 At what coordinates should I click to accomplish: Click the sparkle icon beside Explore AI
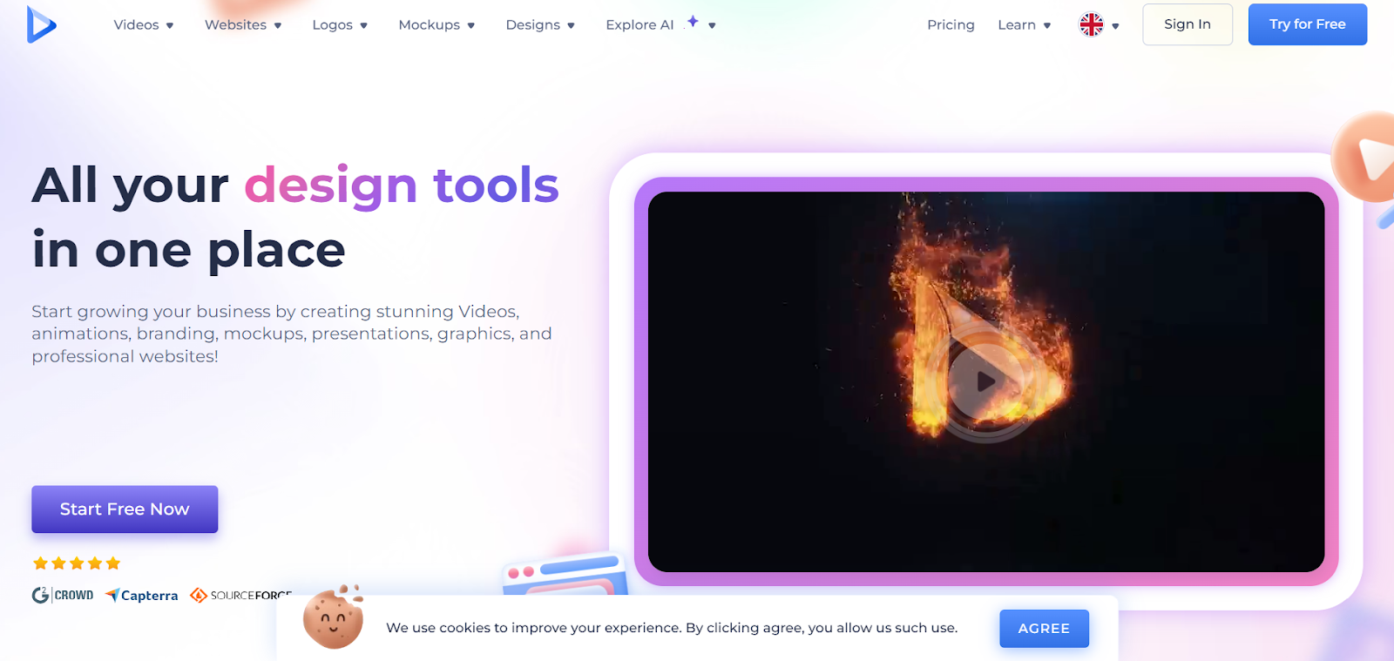(x=693, y=21)
